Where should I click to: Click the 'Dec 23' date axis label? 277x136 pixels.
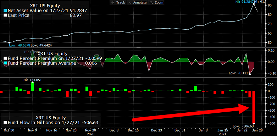pos(156,130)
